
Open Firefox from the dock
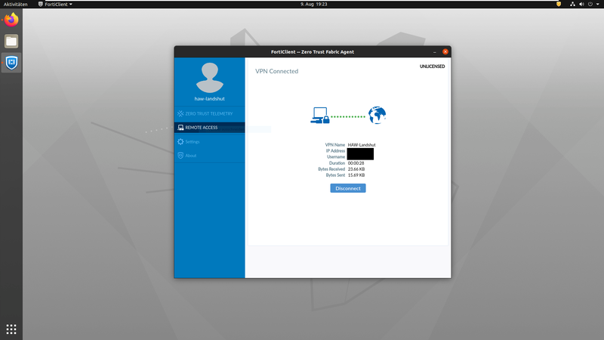click(x=11, y=20)
